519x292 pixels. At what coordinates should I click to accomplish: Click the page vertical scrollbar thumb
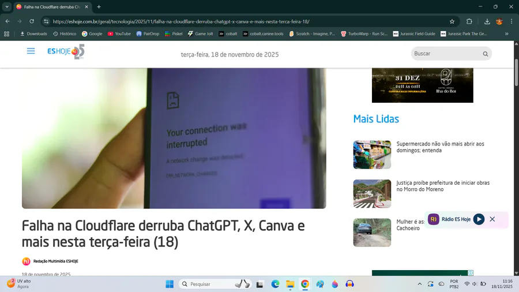coord(516,72)
